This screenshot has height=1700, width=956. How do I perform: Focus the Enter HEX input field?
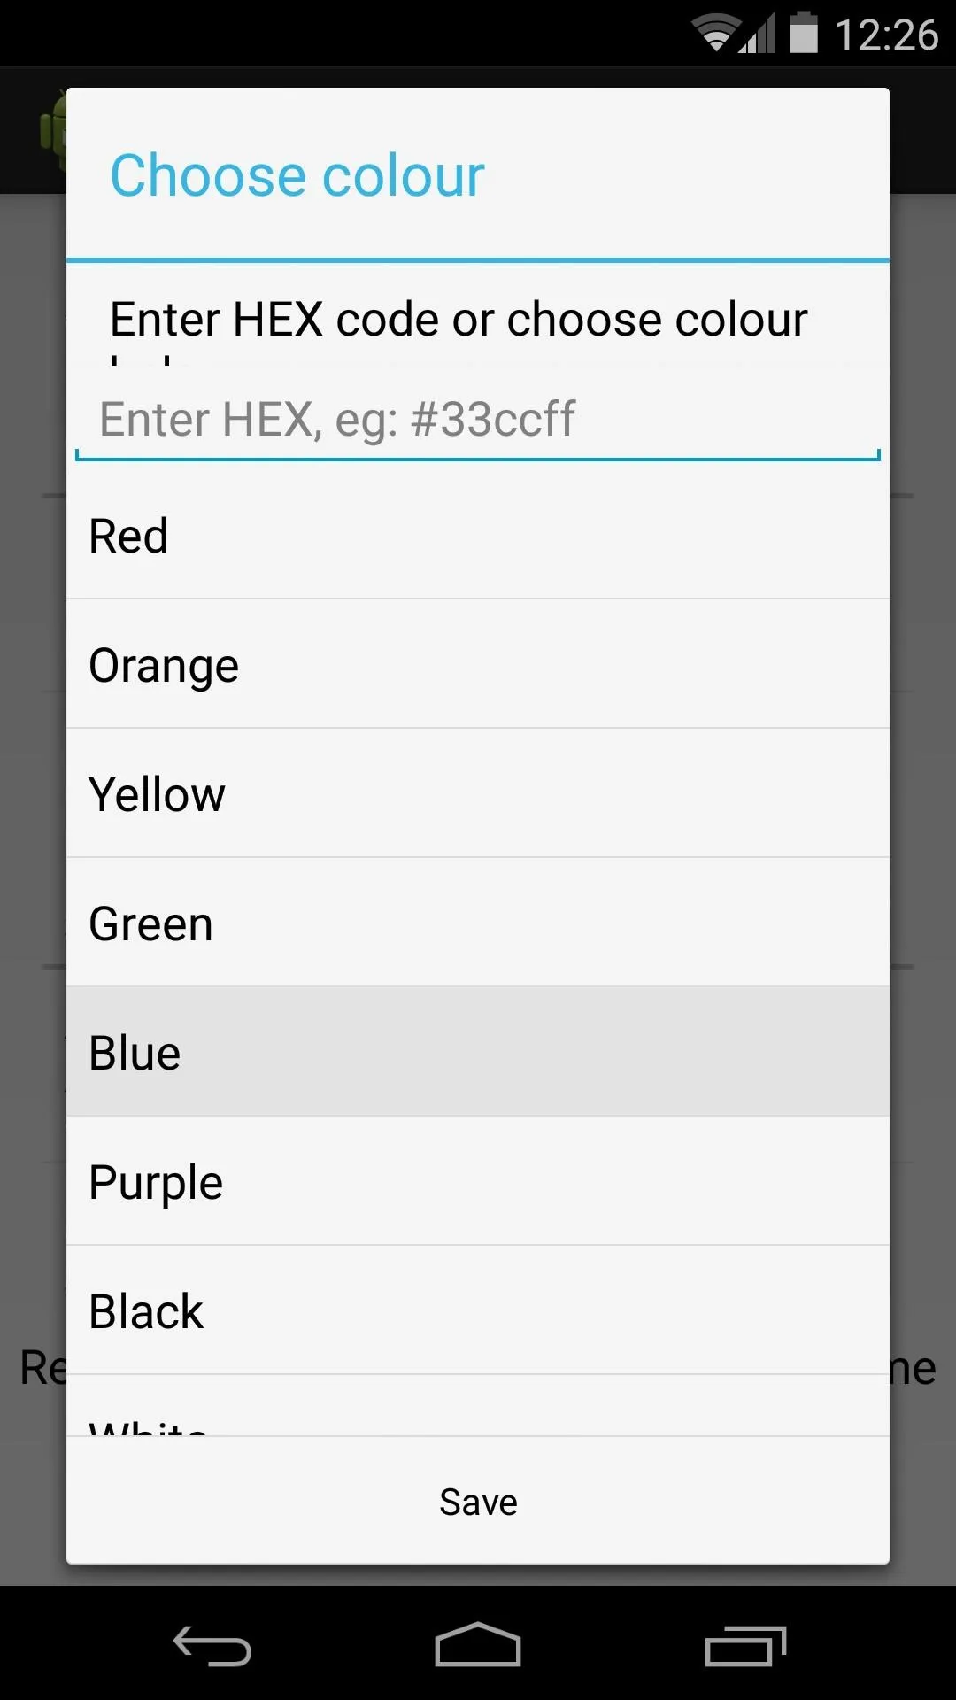[x=478, y=420]
